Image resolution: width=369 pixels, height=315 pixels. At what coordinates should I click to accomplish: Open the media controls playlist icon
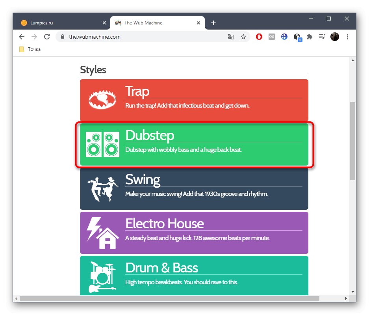[x=322, y=37]
